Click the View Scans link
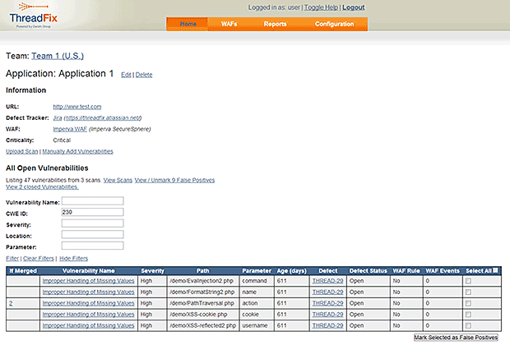This screenshot has width=510, height=345. click(x=118, y=180)
